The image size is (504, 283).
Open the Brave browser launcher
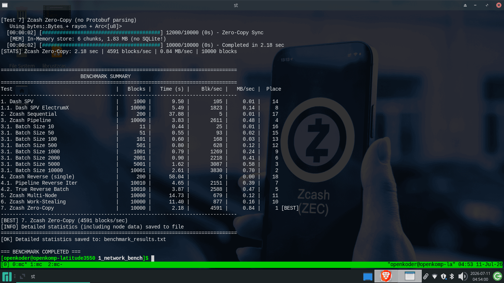[386, 276]
